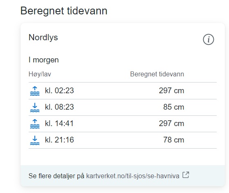Image resolution: width=229 pixels, height=193 pixels.
Task: Click the high tide icon at 14:41
Action: pos(35,124)
